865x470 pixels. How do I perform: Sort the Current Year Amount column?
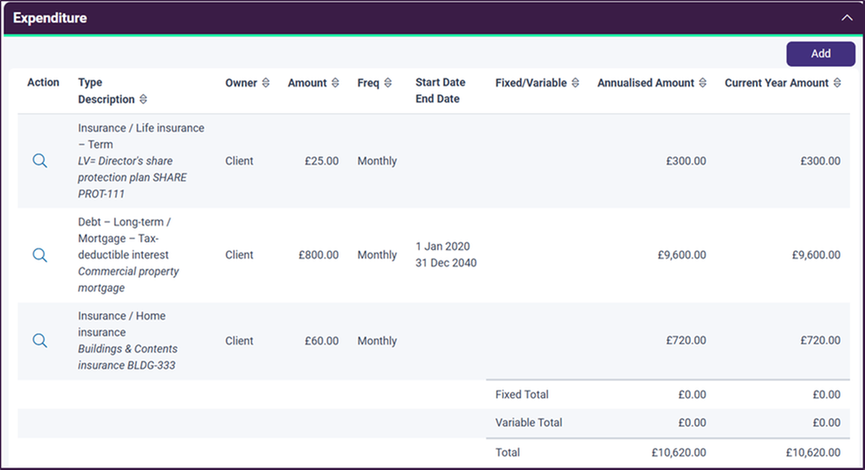836,83
